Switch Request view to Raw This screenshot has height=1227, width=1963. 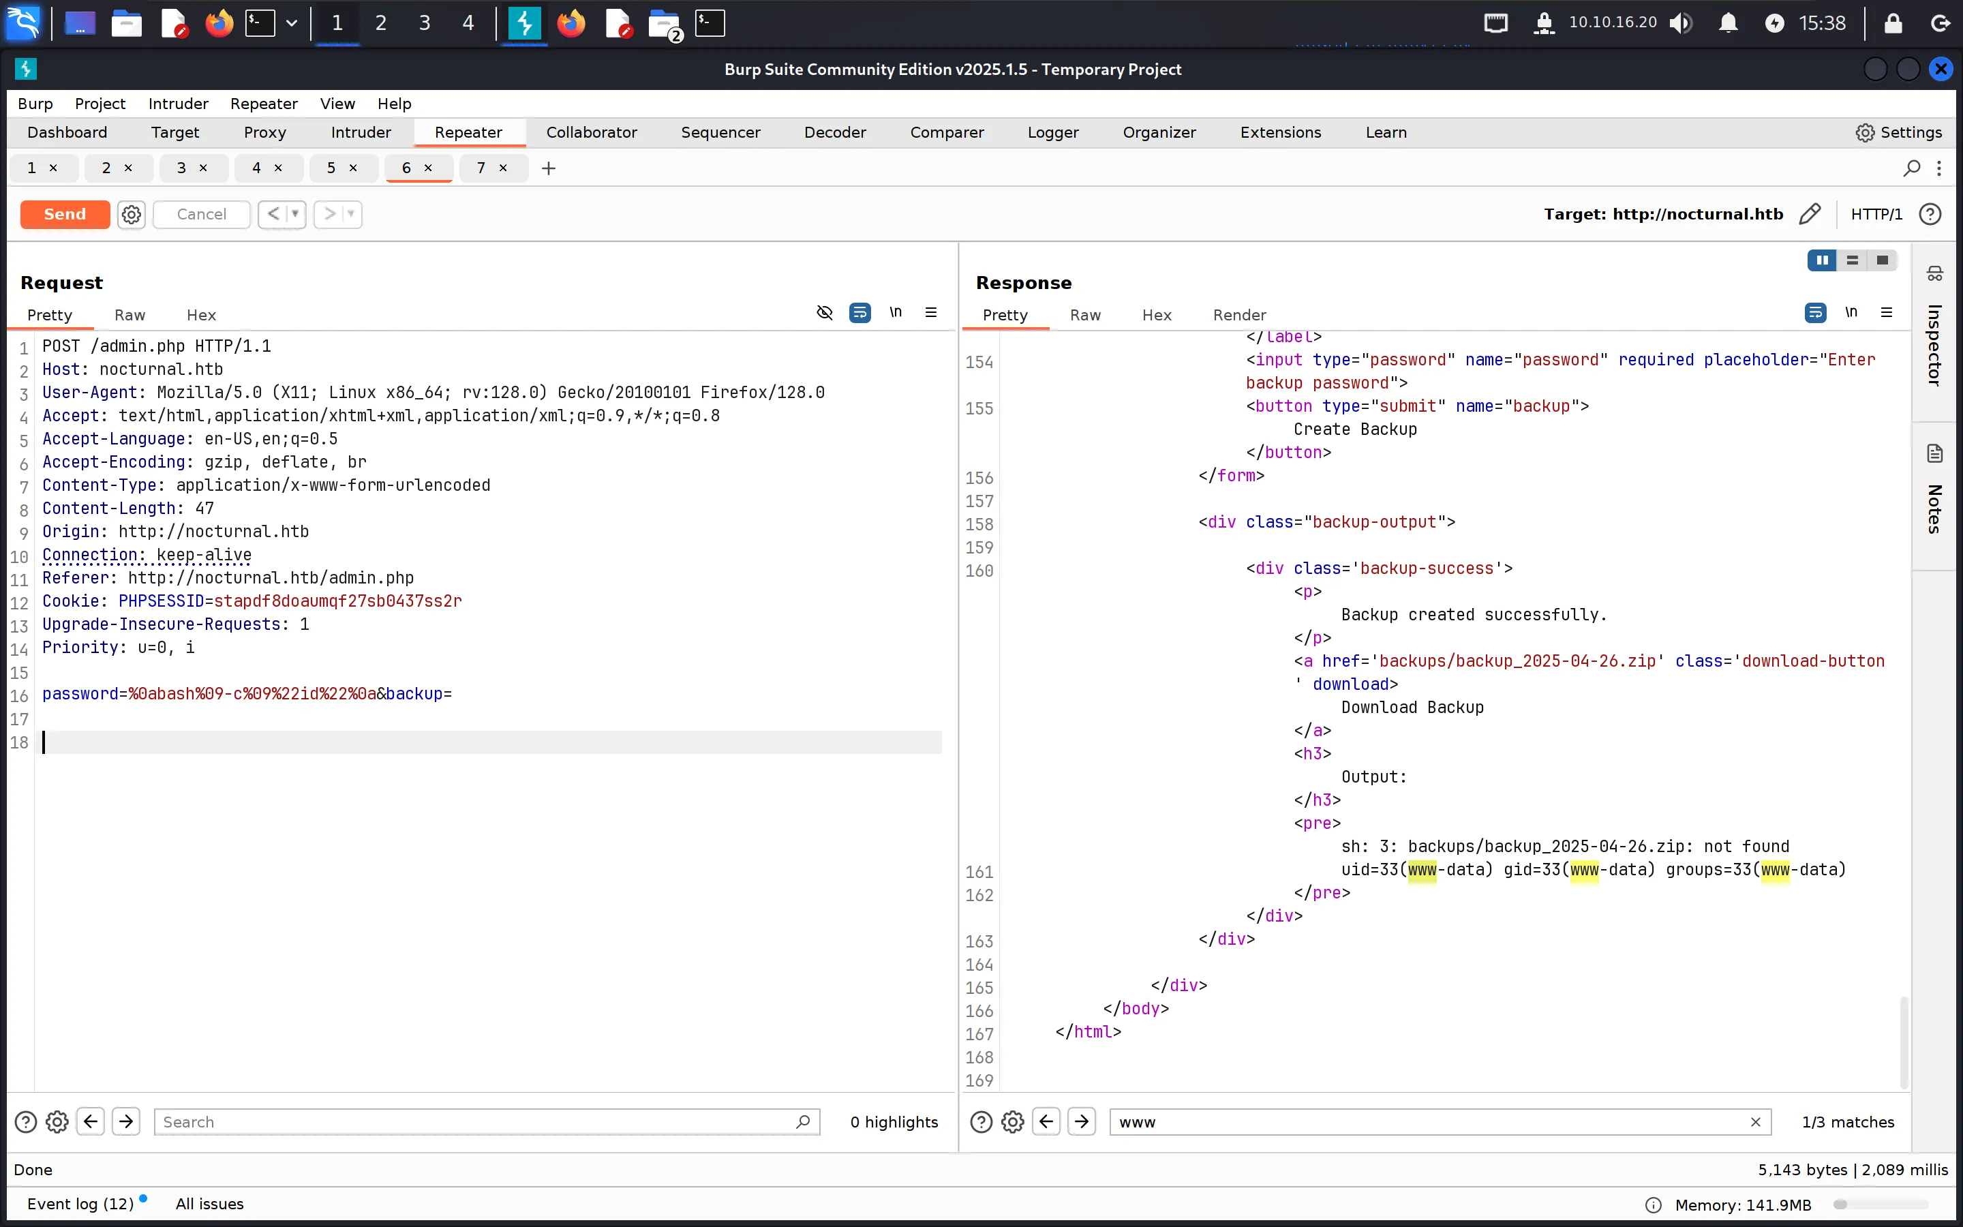point(130,315)
